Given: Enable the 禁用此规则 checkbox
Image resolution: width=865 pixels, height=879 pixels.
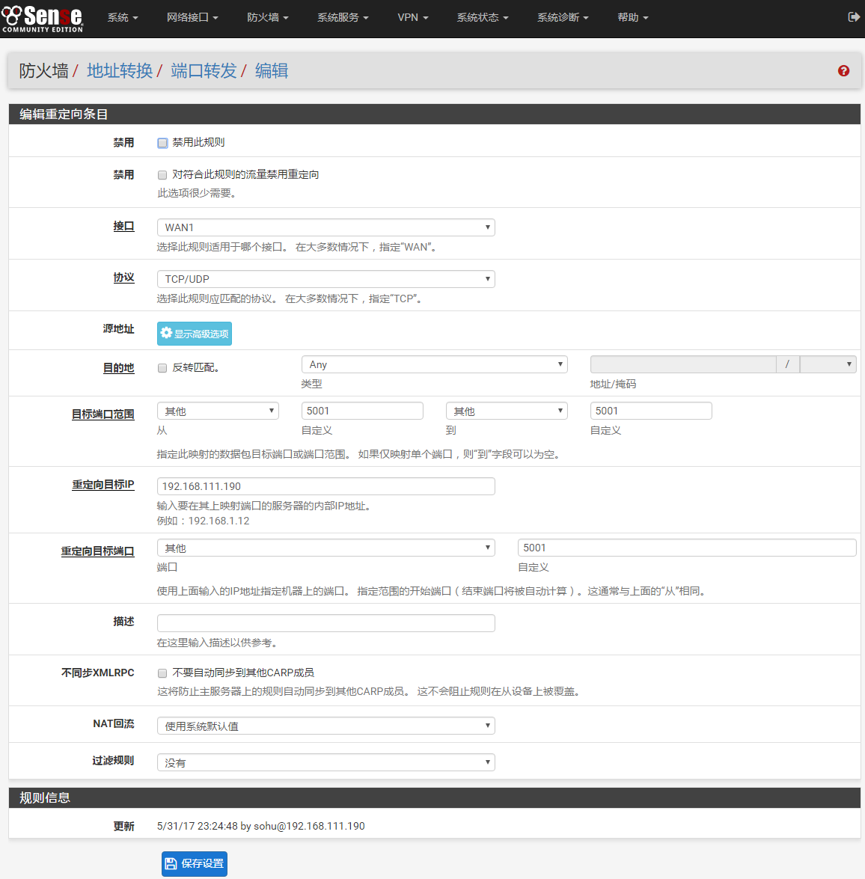Looking at the screenshot, I should click(x=162, y=143).
